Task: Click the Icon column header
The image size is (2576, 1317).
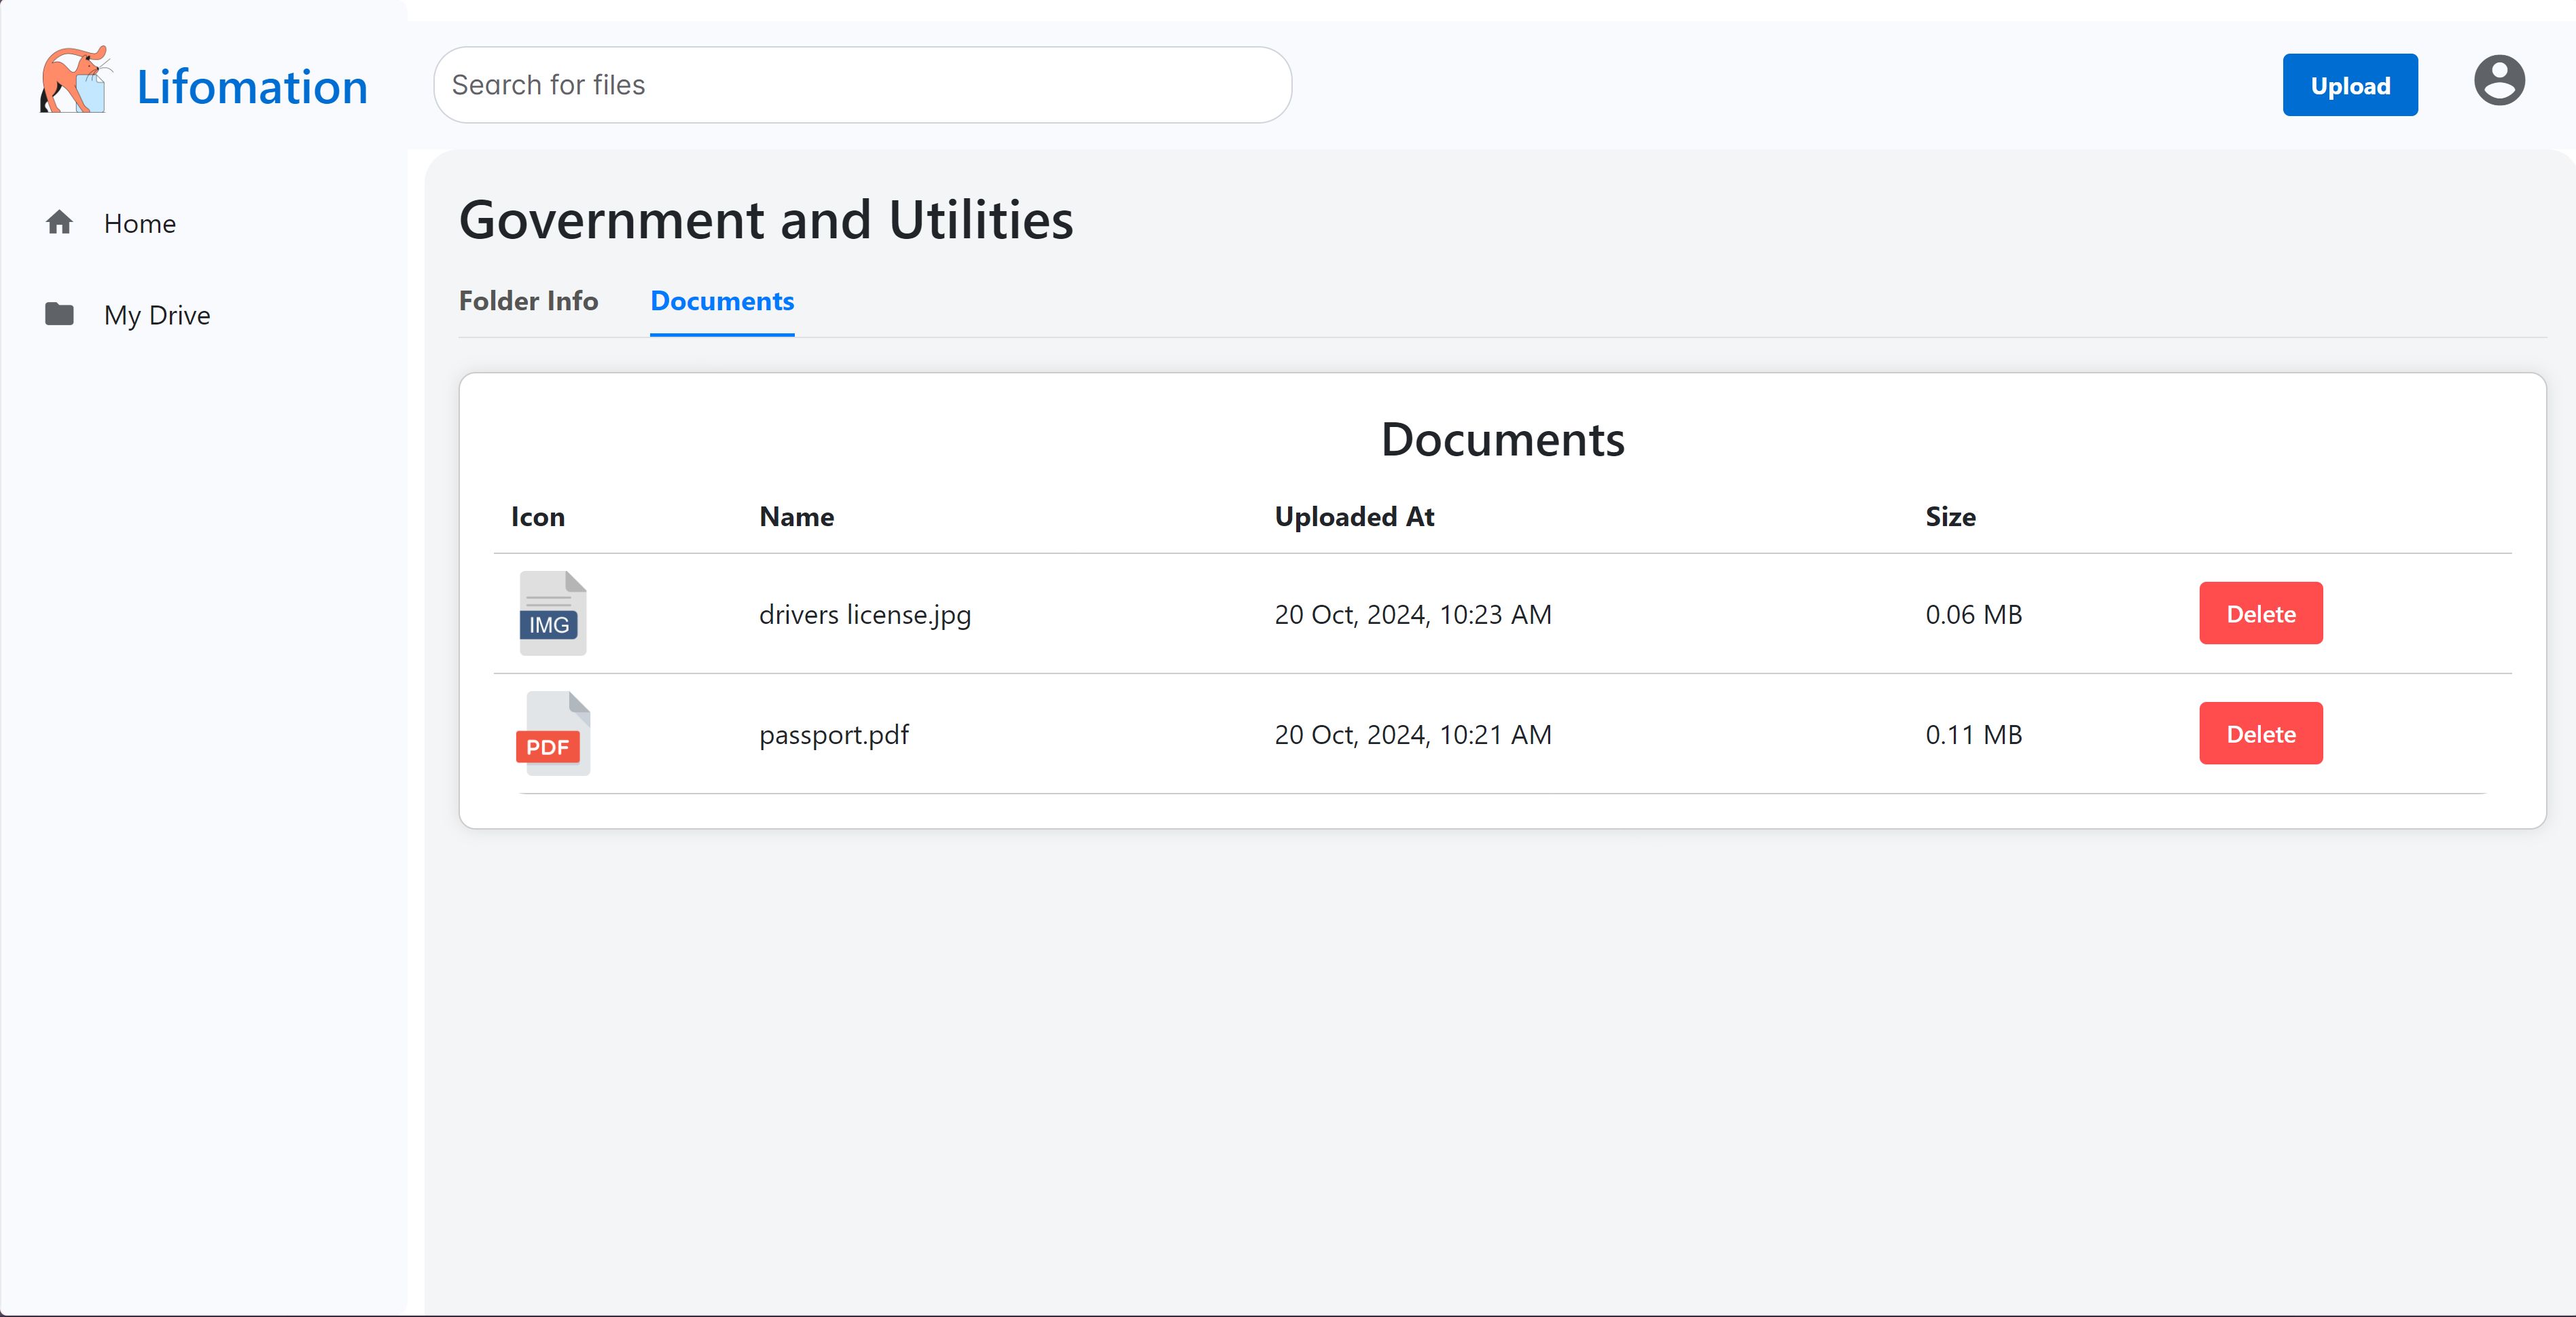Action: click(x=537, y=517)
